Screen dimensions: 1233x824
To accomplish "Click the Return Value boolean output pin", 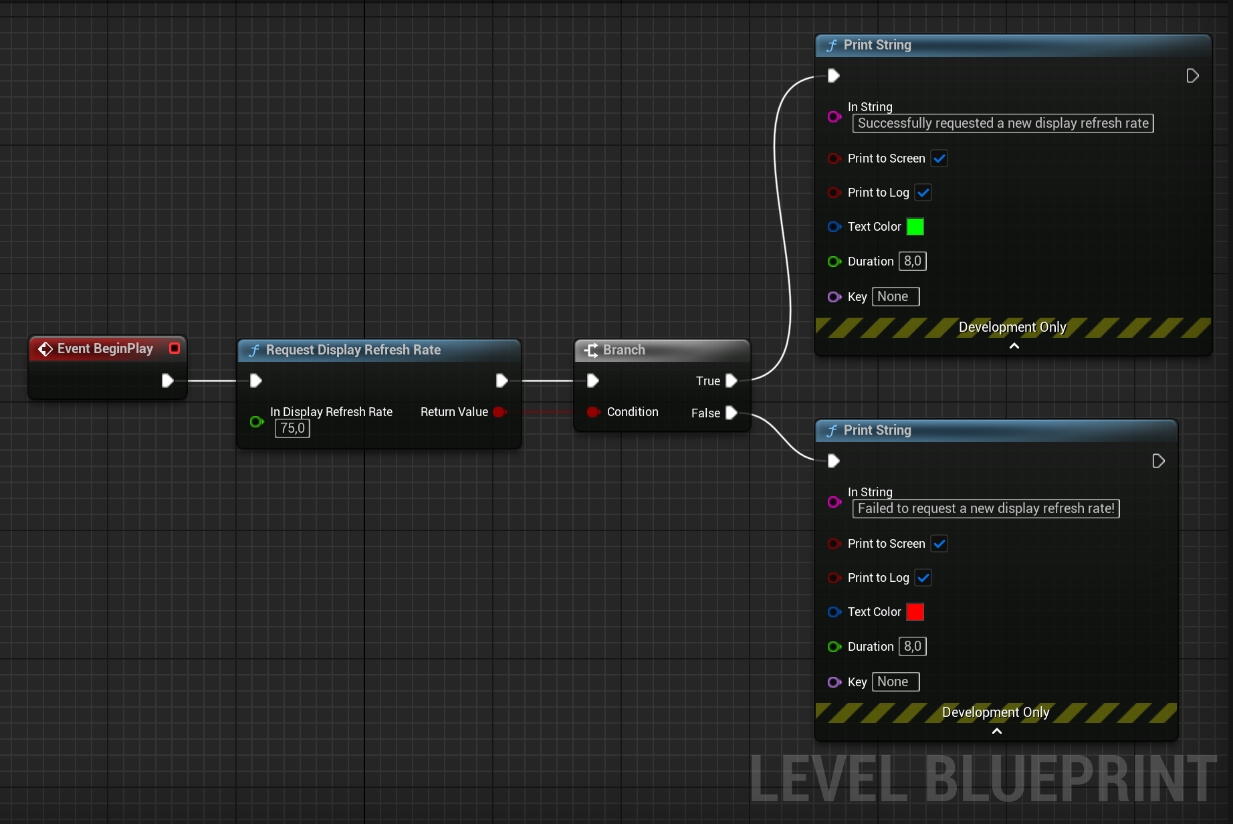I will tap(499, 412).
